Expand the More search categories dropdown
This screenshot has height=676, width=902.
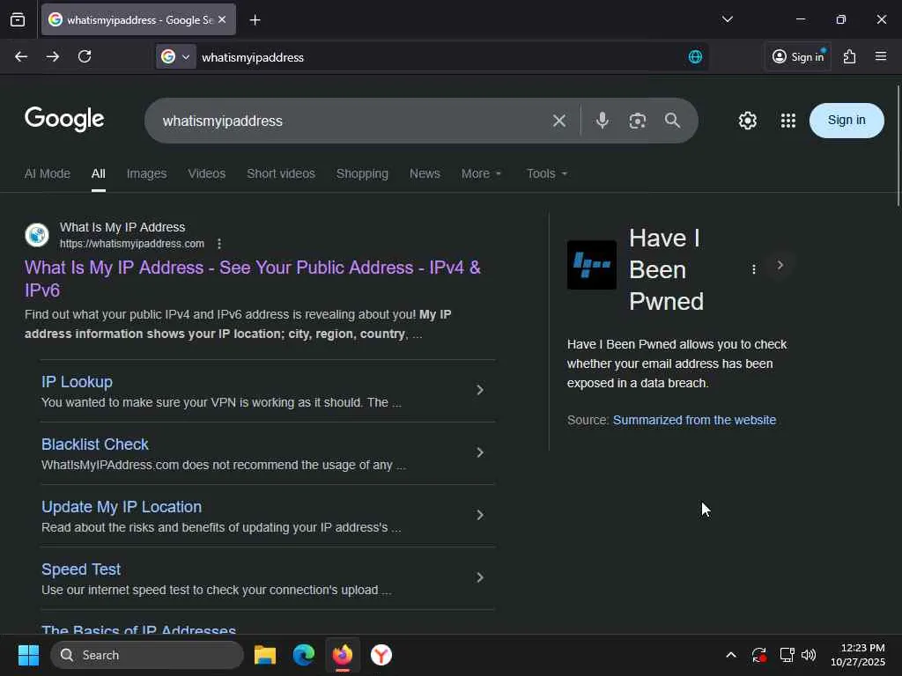(x=482, y=173)
